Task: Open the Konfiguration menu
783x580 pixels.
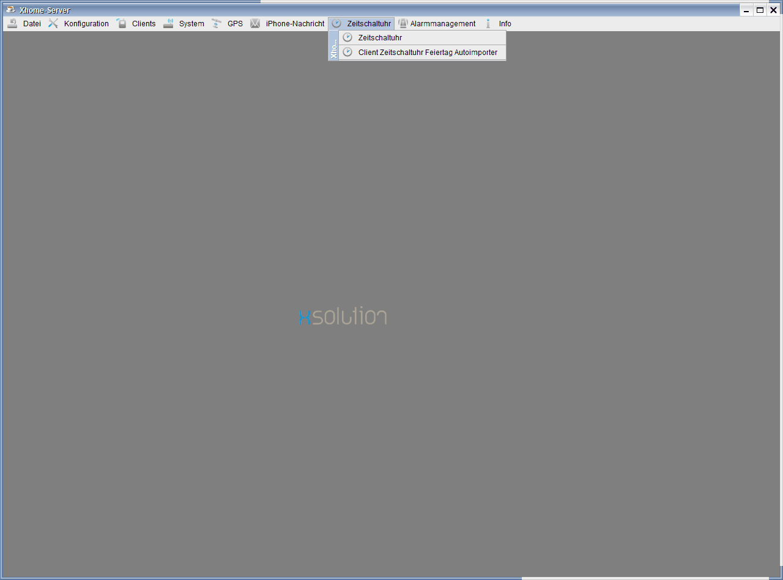Action: (x=86, y=24)
